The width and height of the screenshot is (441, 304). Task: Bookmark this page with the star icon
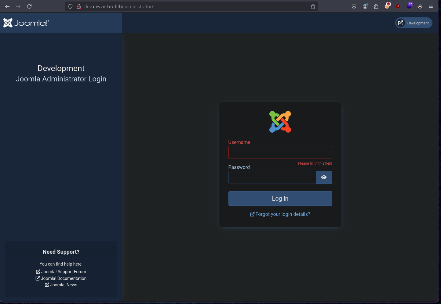point(313,6)
